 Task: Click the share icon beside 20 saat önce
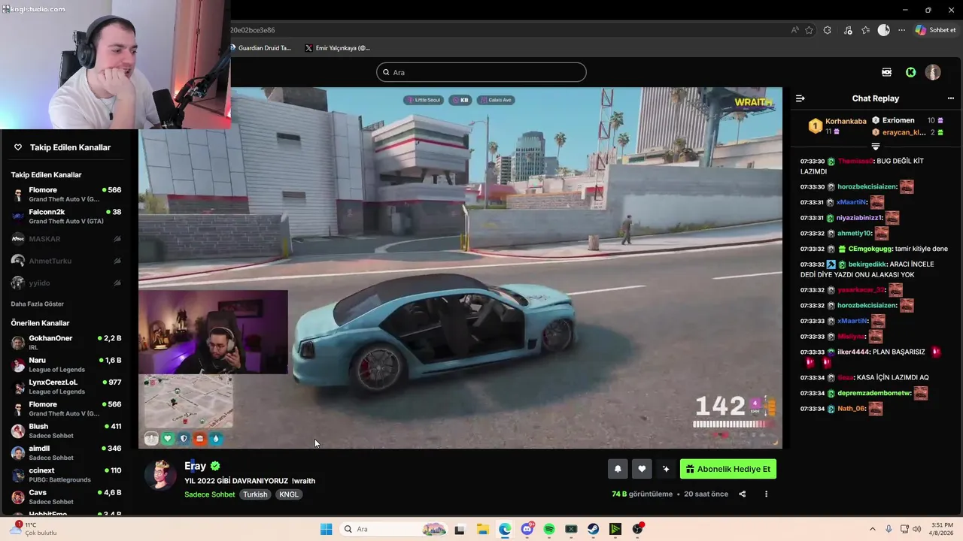[743, 494]
